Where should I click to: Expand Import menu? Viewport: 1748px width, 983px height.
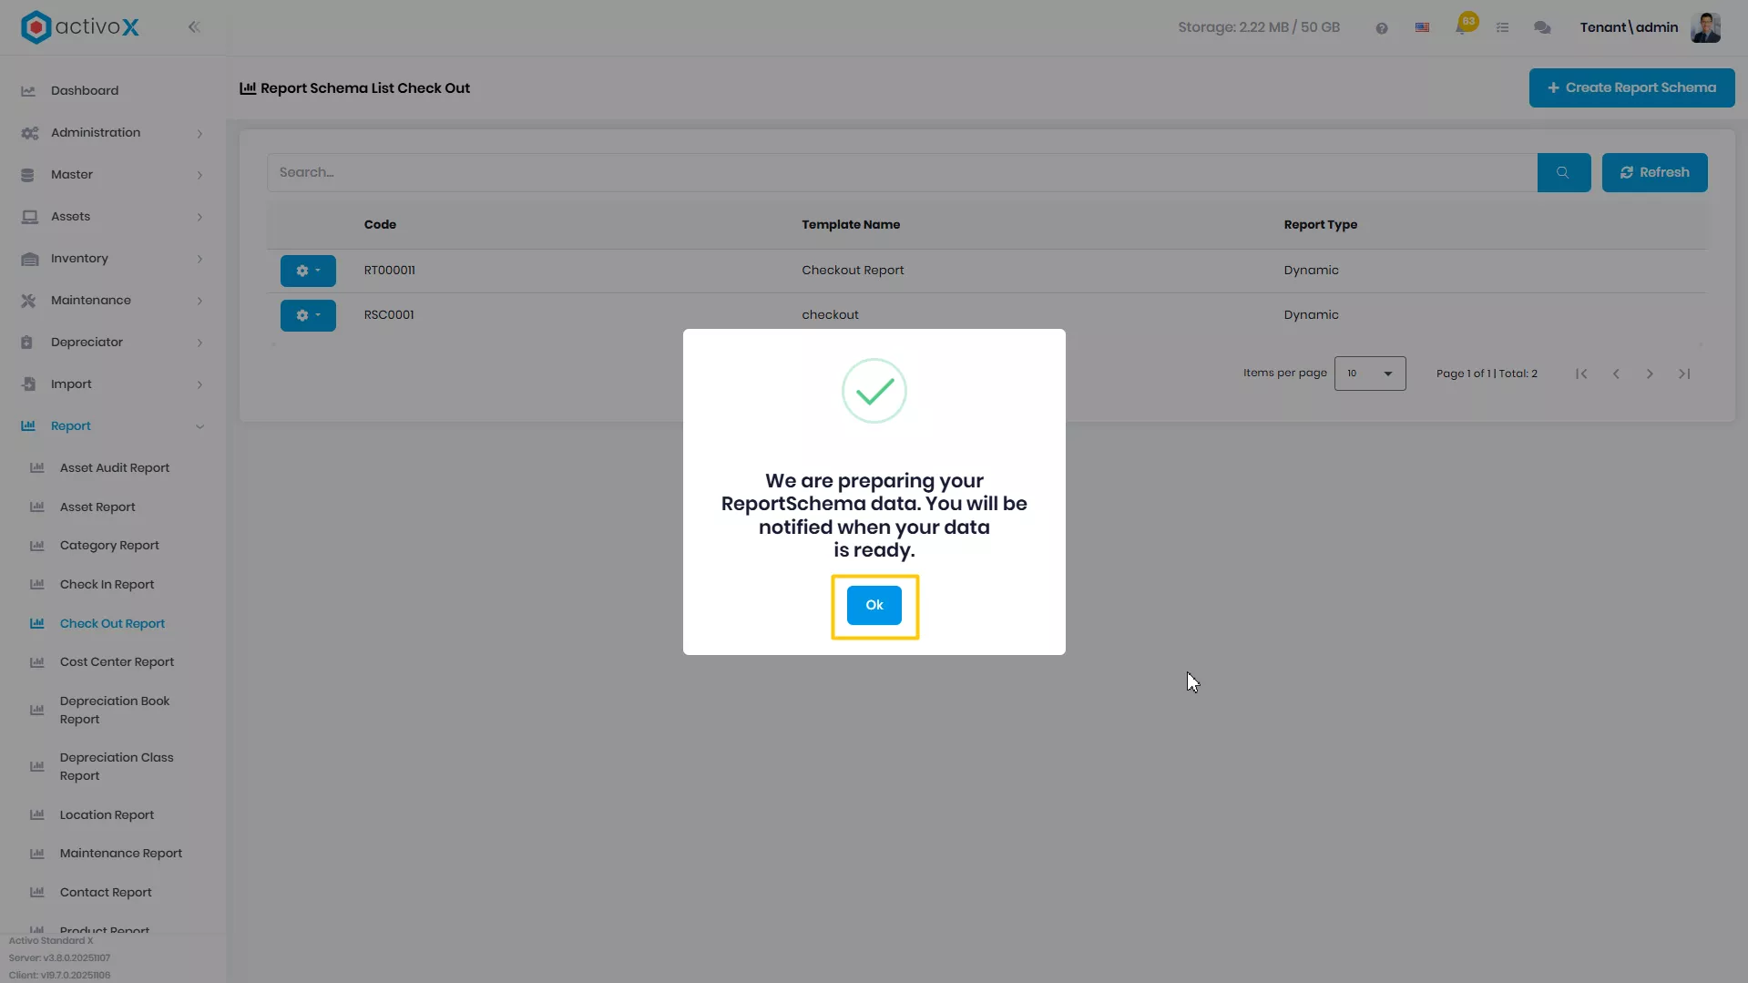(x=112, y=384)
